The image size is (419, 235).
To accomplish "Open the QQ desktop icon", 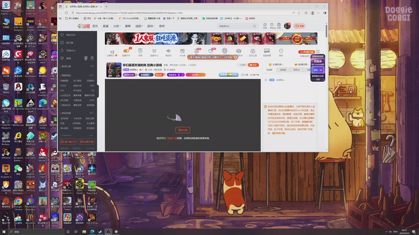I will point(18,88).
